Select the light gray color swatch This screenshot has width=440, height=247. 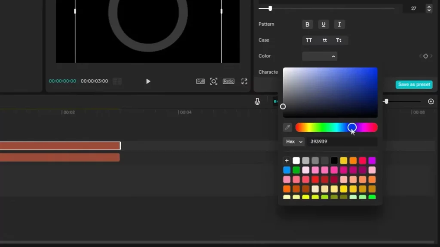[306, 160]
